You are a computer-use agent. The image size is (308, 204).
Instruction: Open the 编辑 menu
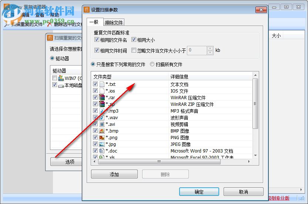(x=25, y=15)
